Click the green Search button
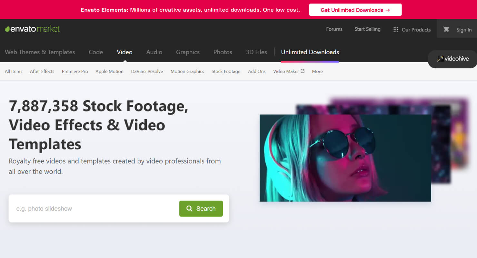Image resolution: width=477 pixels, height=258 pixels. click(201, 209)
